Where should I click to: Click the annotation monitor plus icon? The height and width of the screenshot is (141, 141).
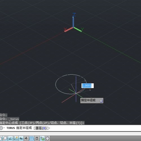pyautogui.click(x=47, y=138)
